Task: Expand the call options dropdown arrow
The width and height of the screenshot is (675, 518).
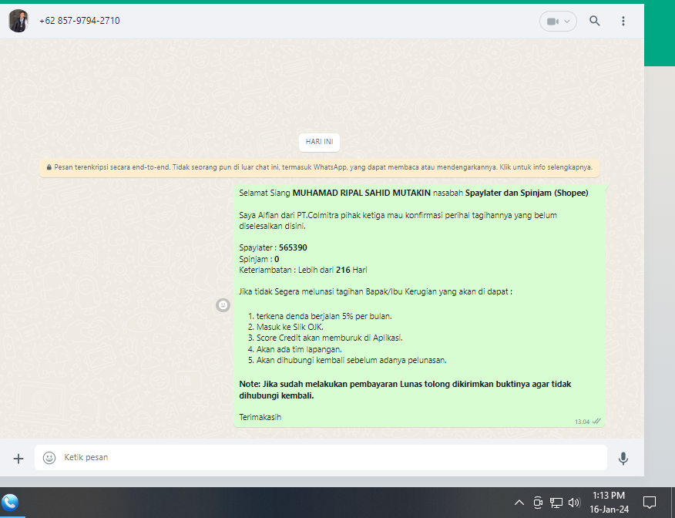Action: (567, 21)
